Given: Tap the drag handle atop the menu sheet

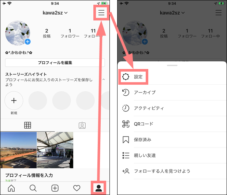Looking at the screenshot, I should pyautogui.click(x=172, y=65).
